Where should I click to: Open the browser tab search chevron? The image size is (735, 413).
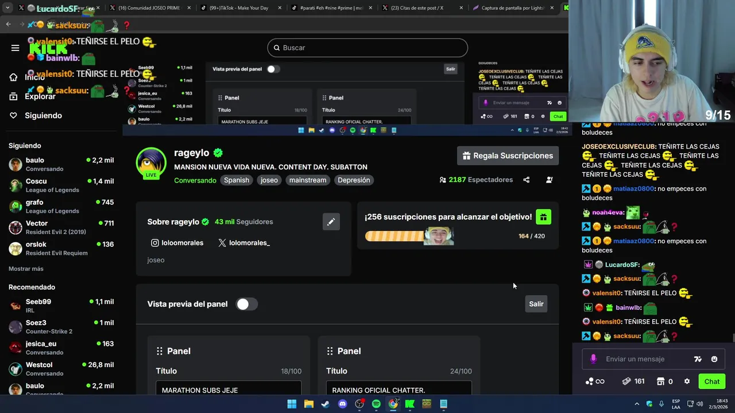click(7, 8)
